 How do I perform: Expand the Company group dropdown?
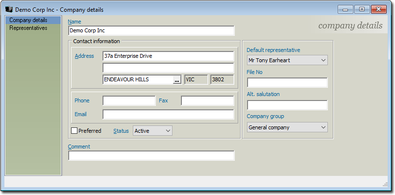(x=287, y=127)
